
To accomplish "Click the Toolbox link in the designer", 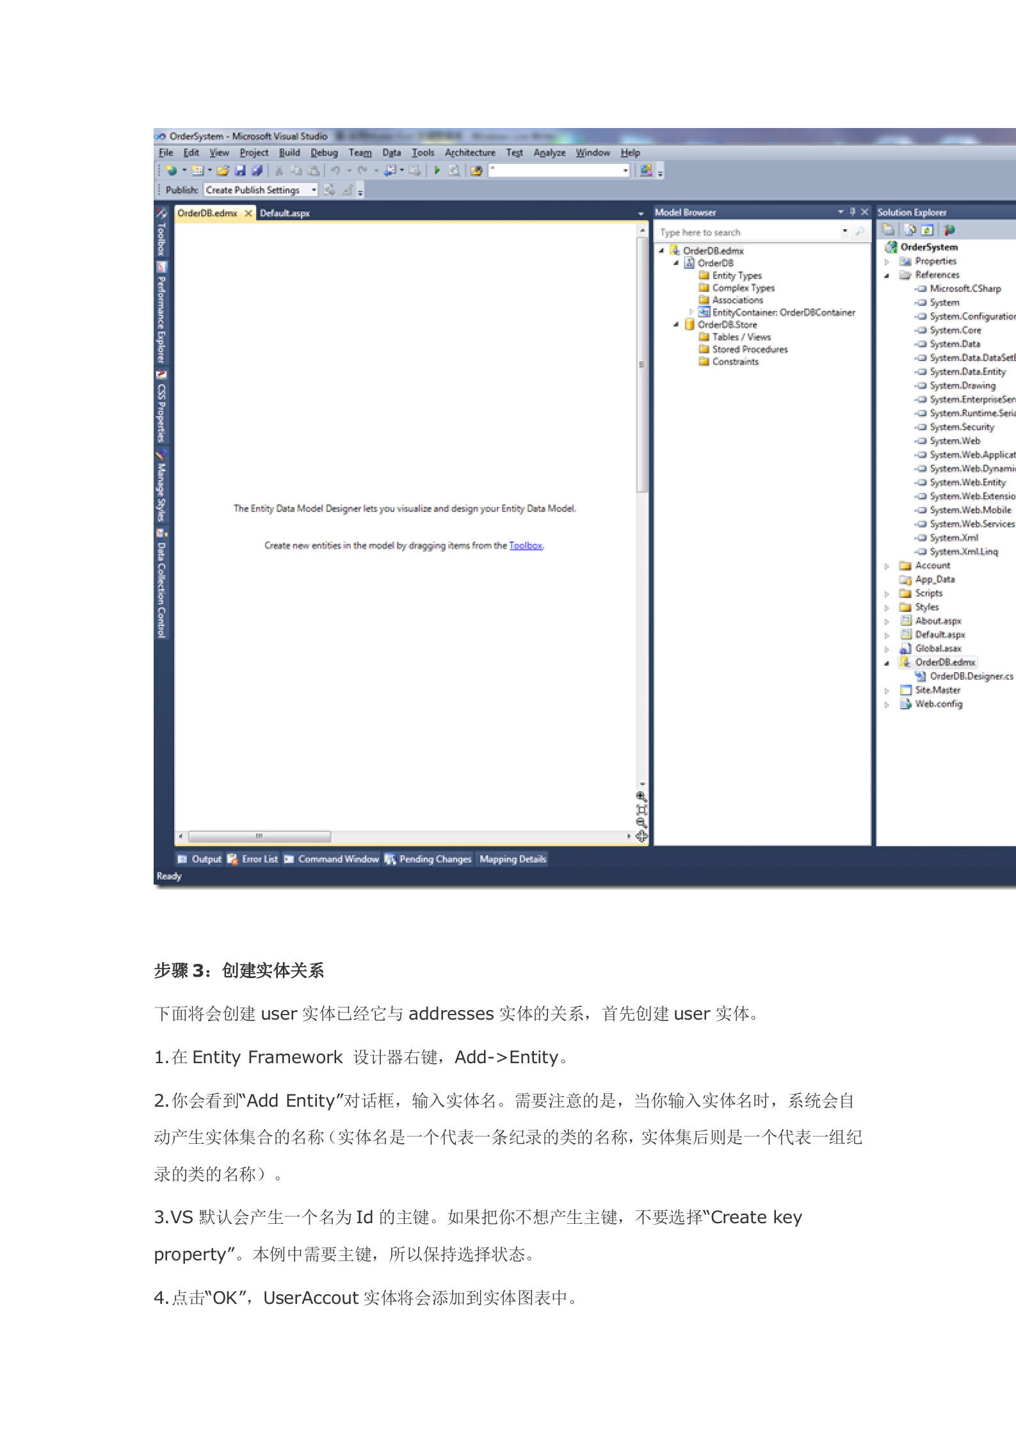I will pos(526,545).
